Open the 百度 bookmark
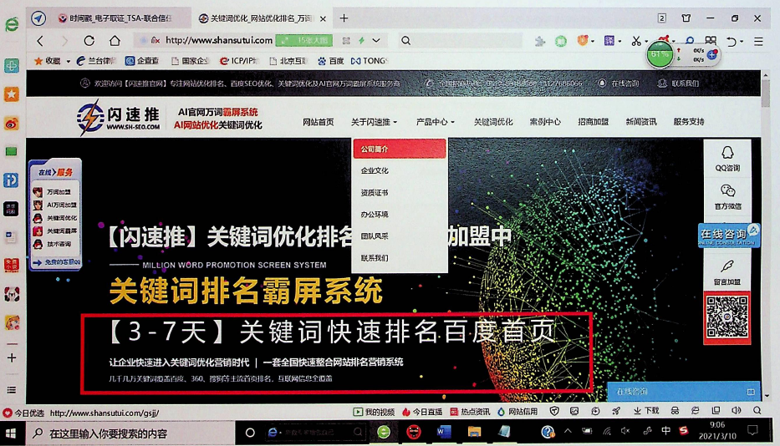Image resolution: width=780 pixels, height=446 pixels. pyautogui.click(x=331, y=61)
